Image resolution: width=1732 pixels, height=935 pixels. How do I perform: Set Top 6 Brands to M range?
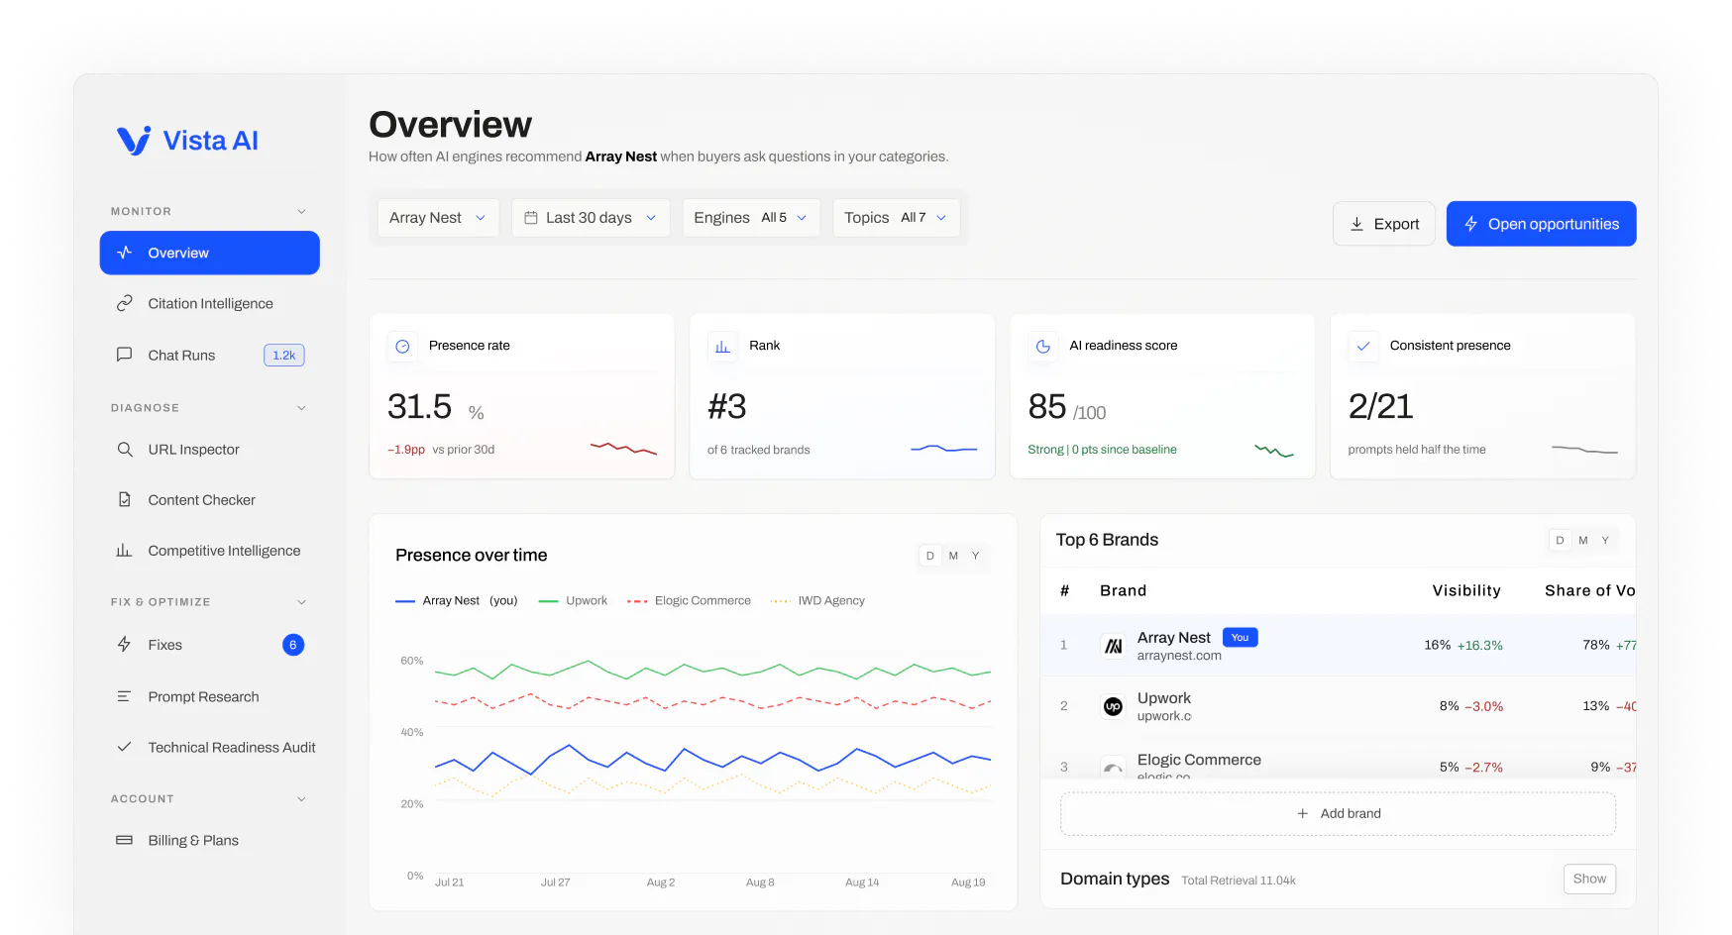coord(1583,540)
